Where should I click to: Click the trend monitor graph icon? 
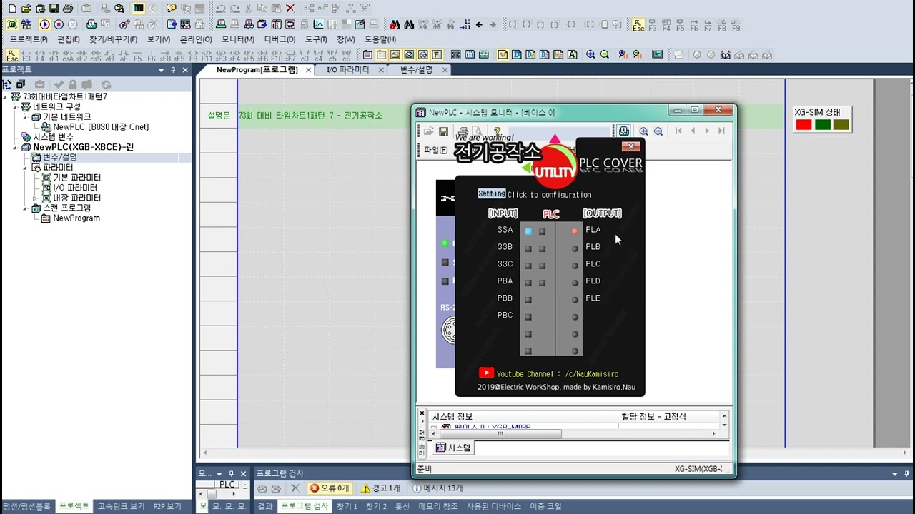click(x=318, y=24)
